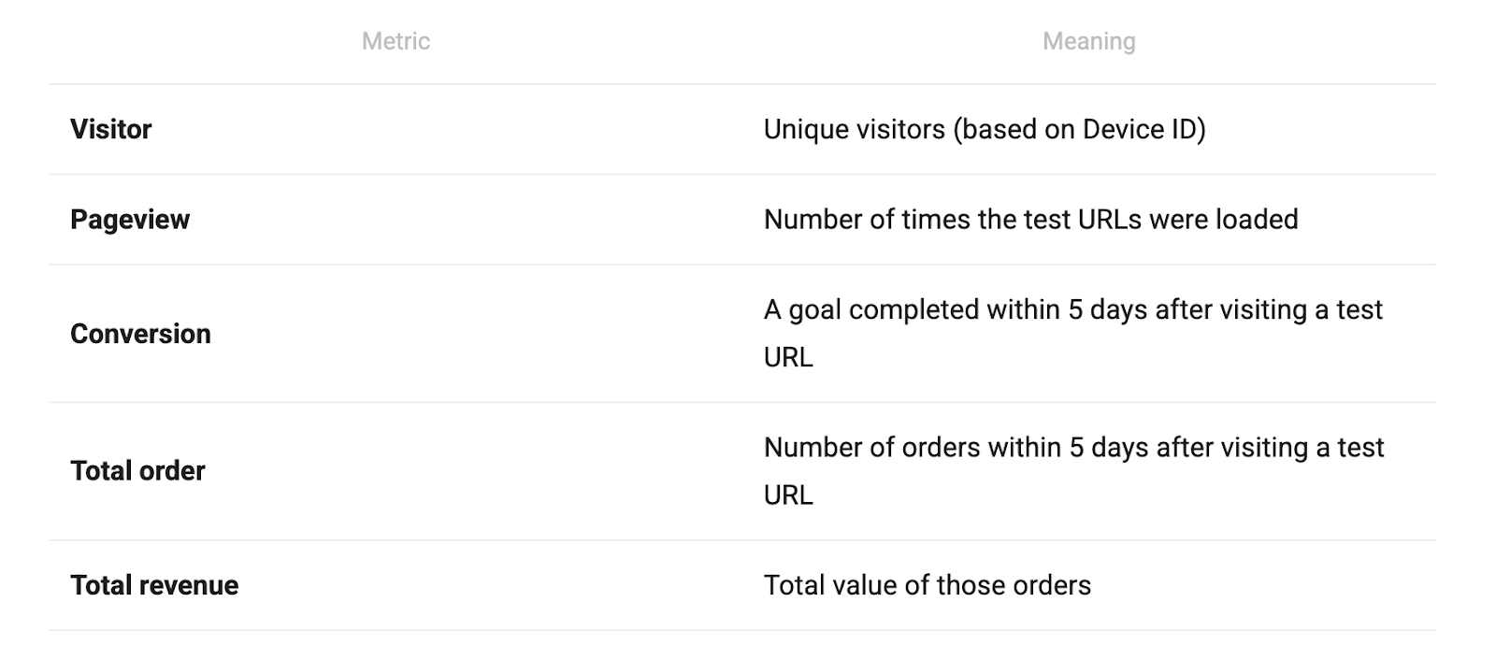The width and height of the screenshot is (1496, 645).
Task: Select the Visitor metric label
Action: pos(110,129)
